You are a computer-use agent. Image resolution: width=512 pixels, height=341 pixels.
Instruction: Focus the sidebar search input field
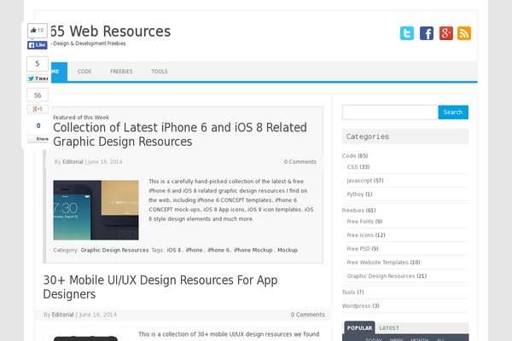pyautogui.click(x=390, y=113)
